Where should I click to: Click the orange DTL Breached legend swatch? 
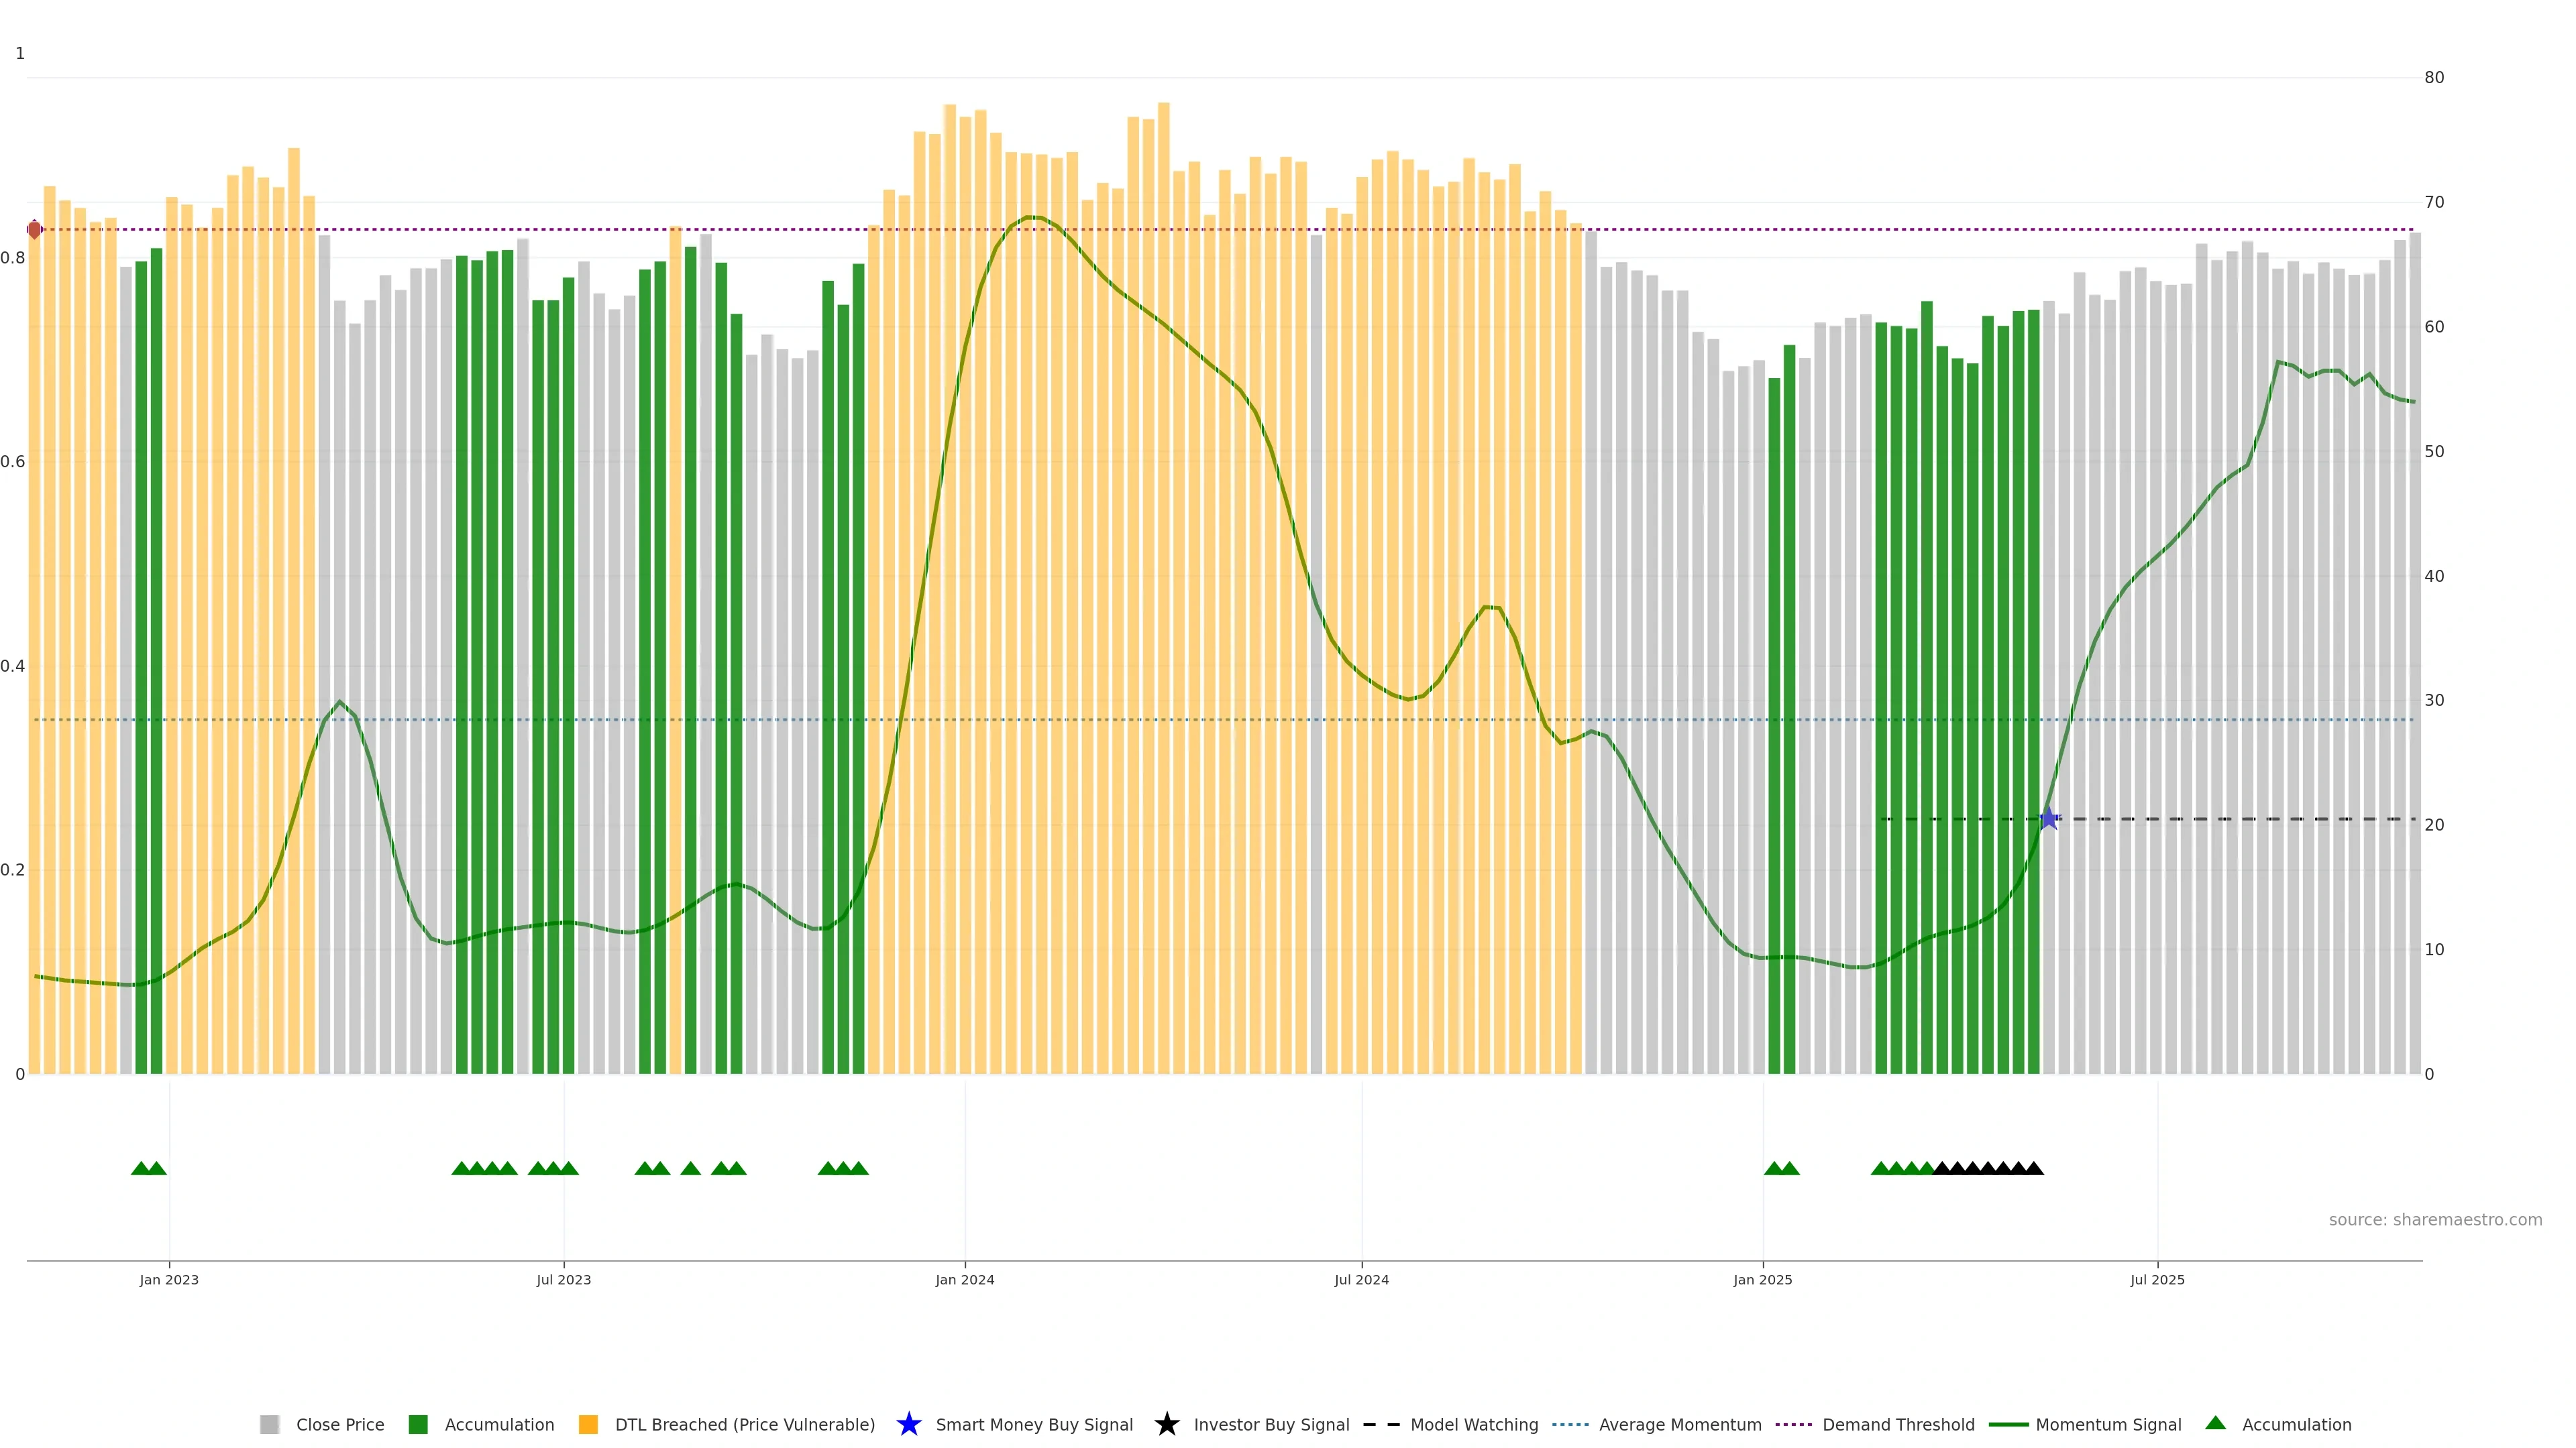588,1424
